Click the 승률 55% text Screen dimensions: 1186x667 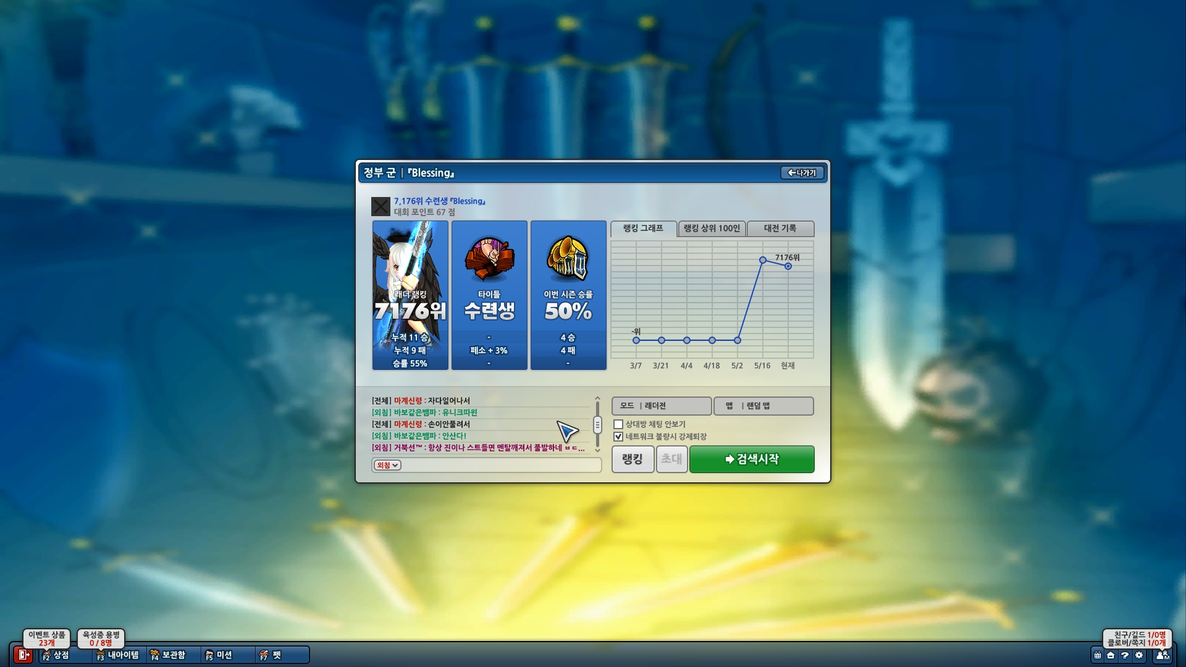pyautogui.click(x=410, y=364)
